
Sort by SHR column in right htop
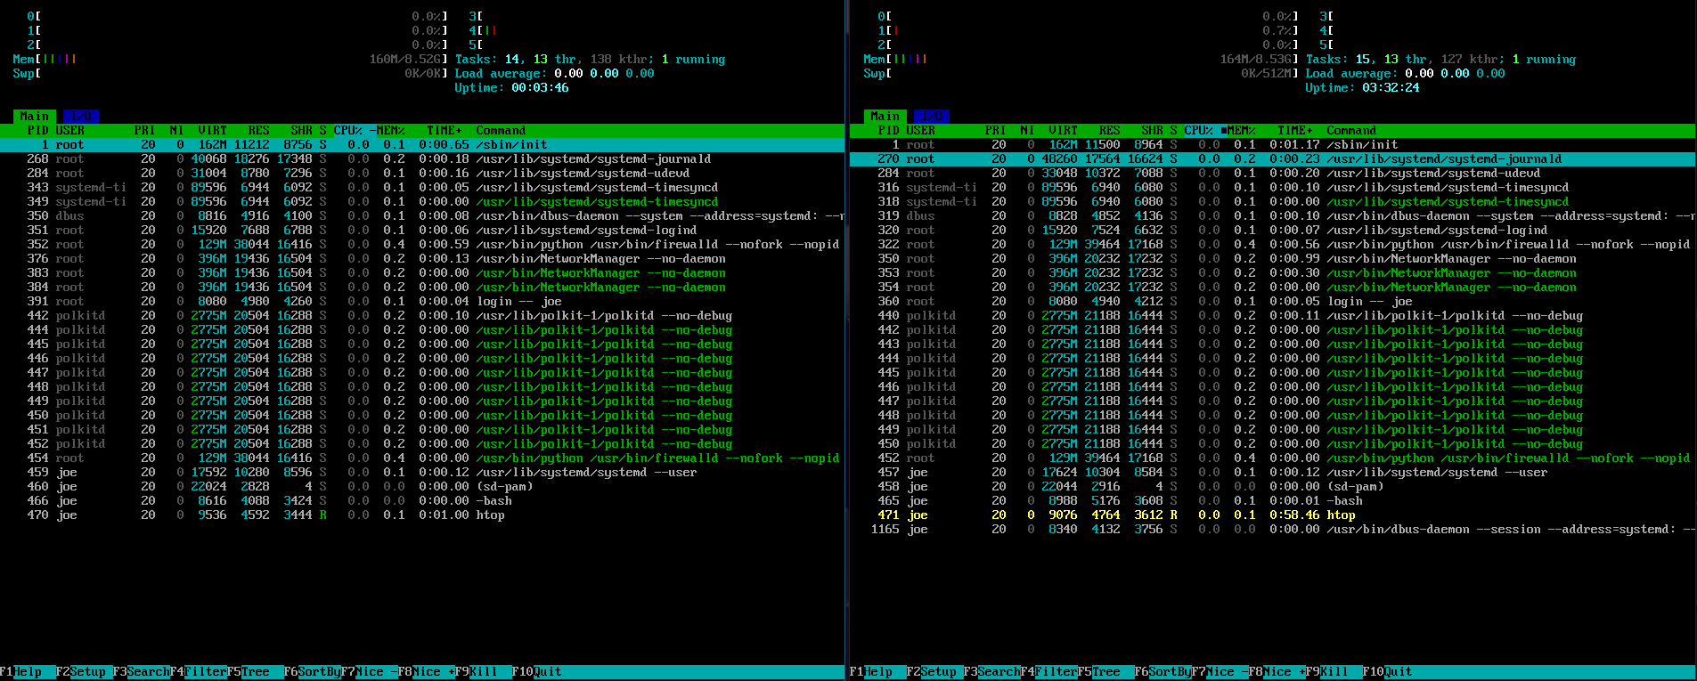[1153, 131]
